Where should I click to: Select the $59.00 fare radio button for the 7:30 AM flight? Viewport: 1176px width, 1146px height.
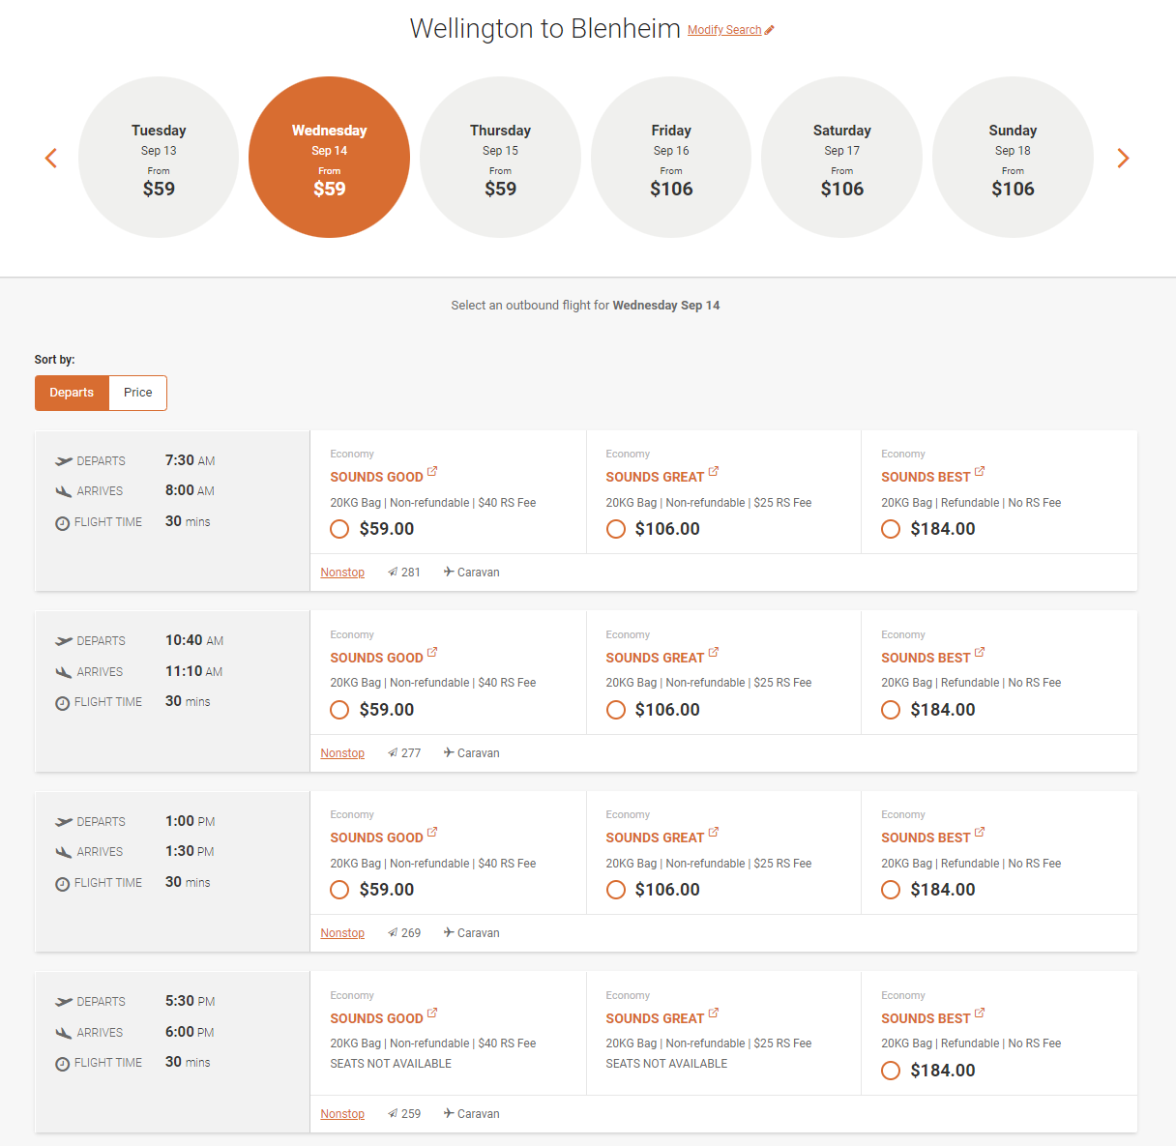(338, 529)
